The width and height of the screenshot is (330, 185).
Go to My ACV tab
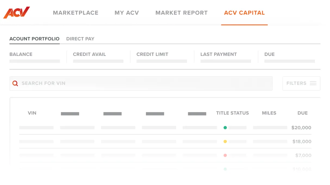coord(127,13)
